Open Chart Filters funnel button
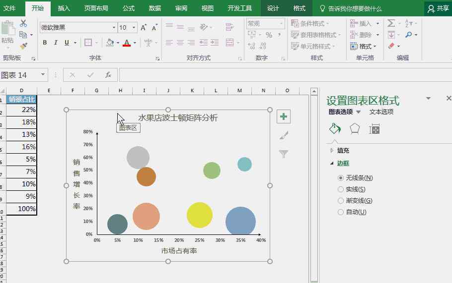 (284, 154)
